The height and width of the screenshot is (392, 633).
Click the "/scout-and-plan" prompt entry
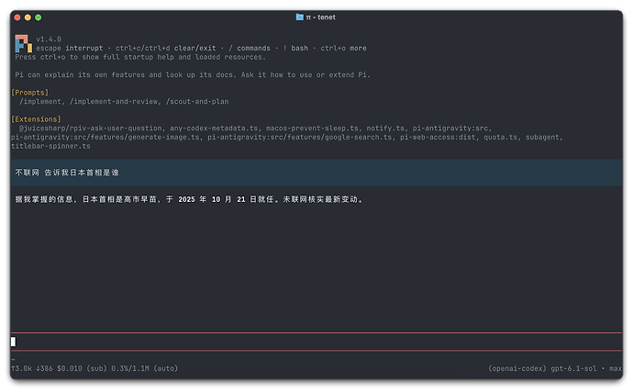197,101
